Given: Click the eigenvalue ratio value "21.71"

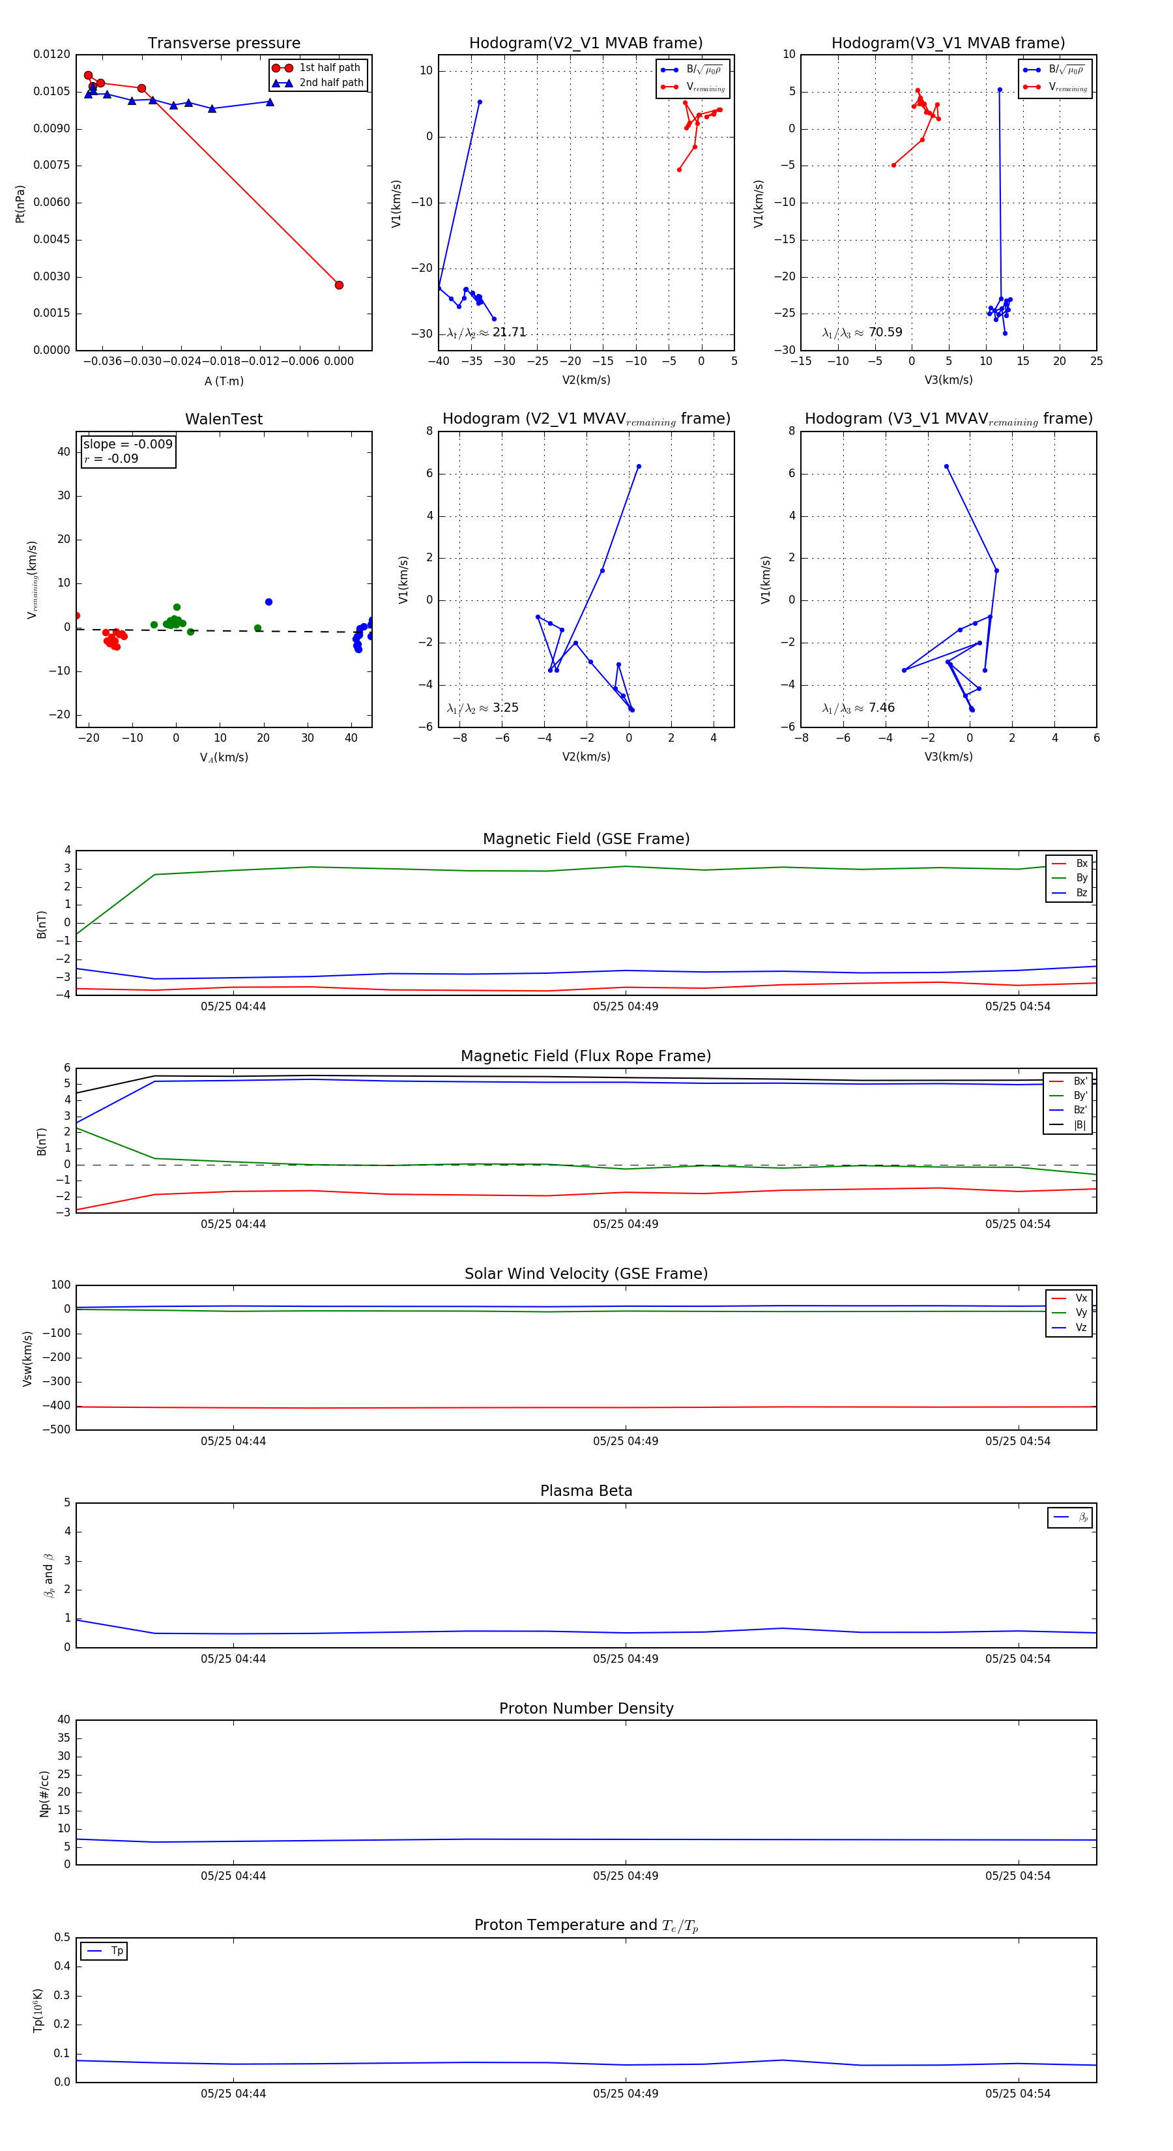Looking at the screenshot, I should (509, 332).
